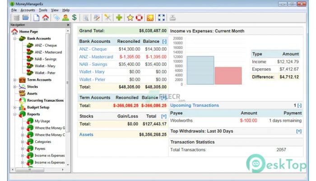Open the Assets link on home page
The height and width of the screenshot is (181, 316).
[x=86, y=134]
